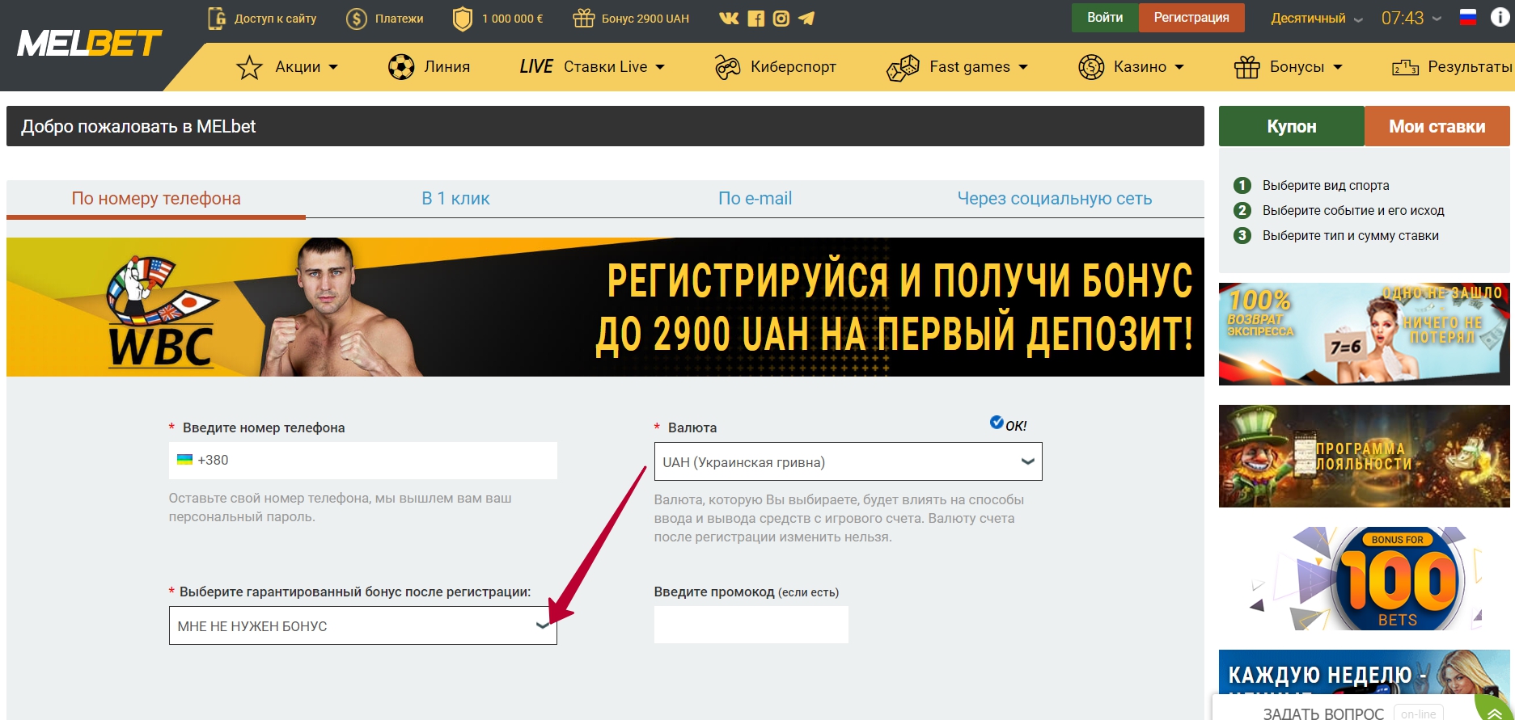The width and height of the screenshot is (1515, 720).
Task: Open the Bonus for 100 bets banner
Action: [x=1365, y=579]
